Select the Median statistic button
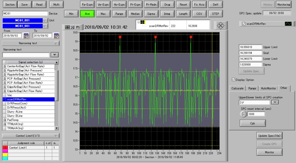This screenshot has width=296, height=163. click(x=135, y=14)
